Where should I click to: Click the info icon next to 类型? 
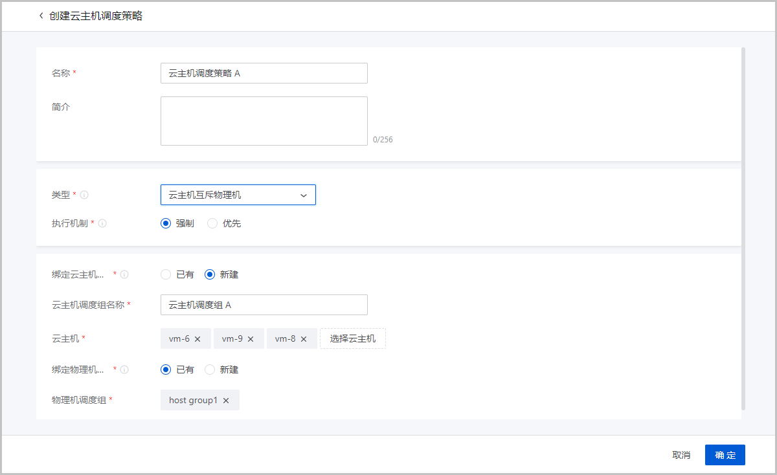click(85, 195)
